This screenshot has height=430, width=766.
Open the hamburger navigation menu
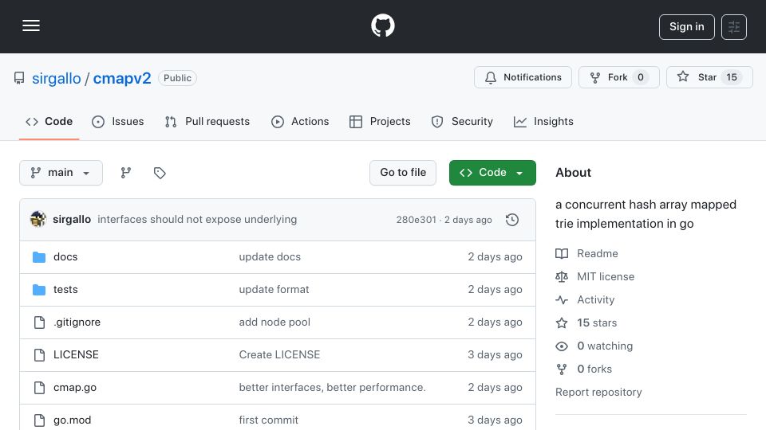[31, 25]
